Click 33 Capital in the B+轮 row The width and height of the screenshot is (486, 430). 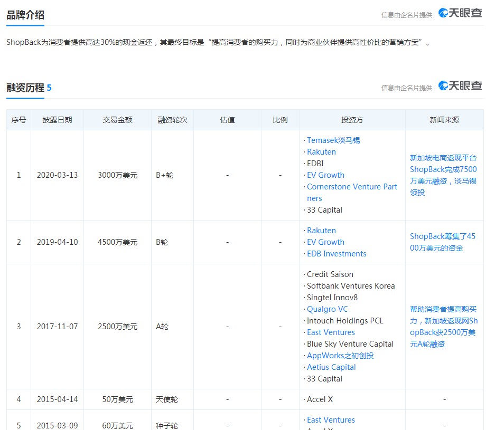pyautogui.click(x=324, y=210)
